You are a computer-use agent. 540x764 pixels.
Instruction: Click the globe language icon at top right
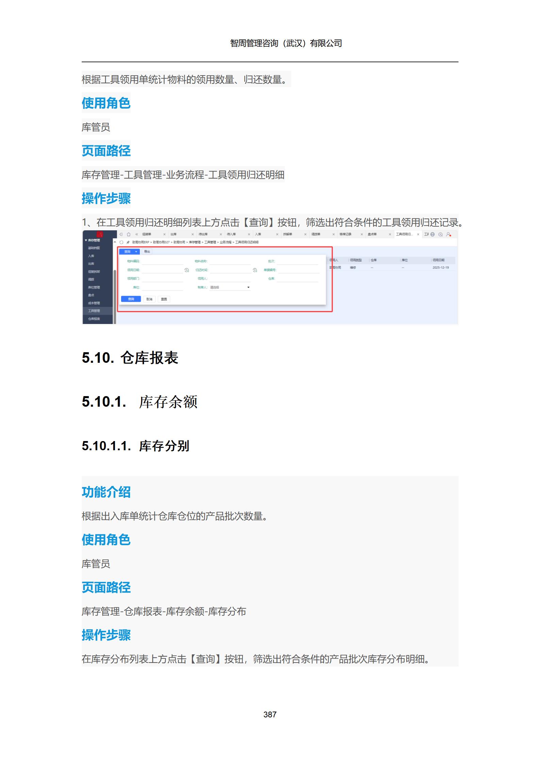[x=432, y=234]
